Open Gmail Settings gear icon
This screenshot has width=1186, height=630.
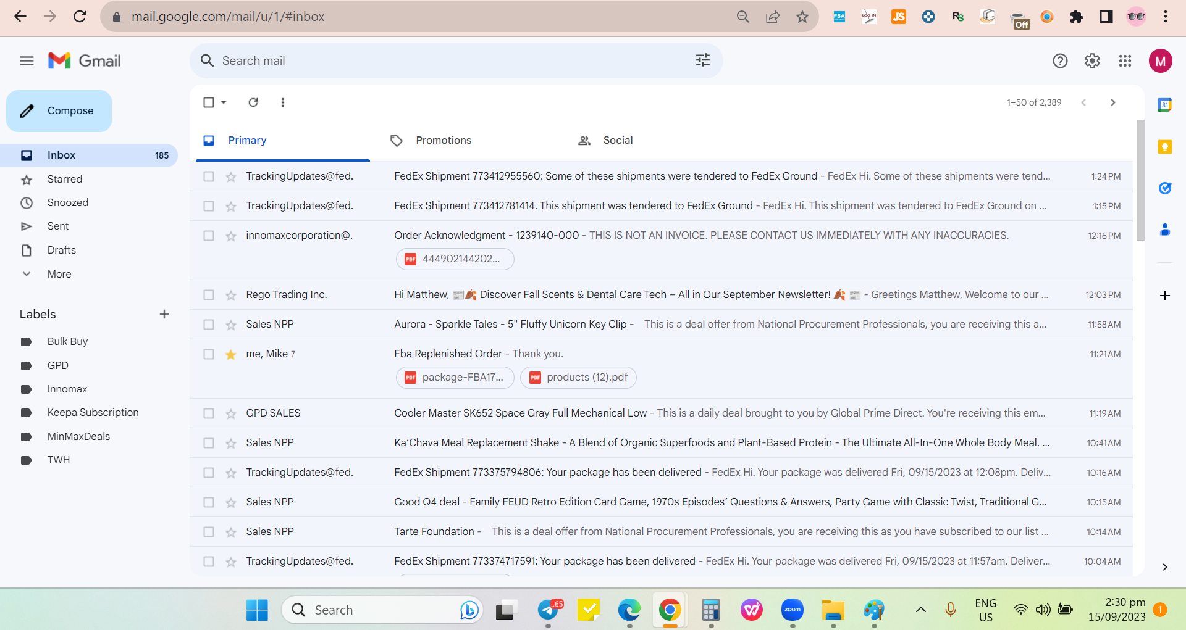(x=1092, y=60)
